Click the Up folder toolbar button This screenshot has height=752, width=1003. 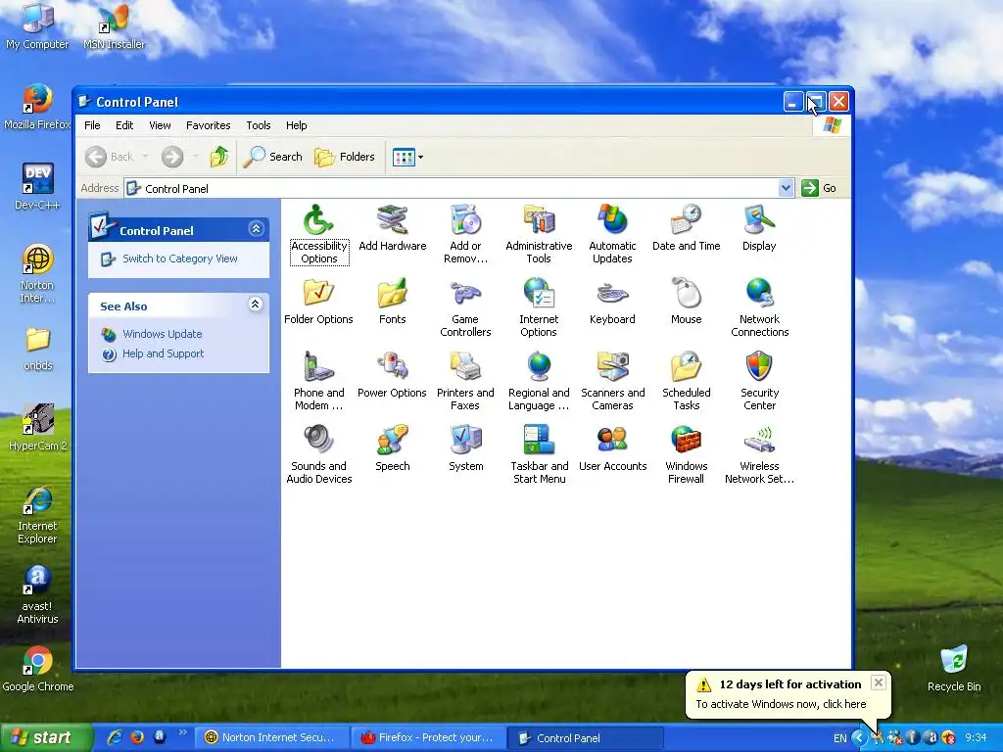(218, 157)
